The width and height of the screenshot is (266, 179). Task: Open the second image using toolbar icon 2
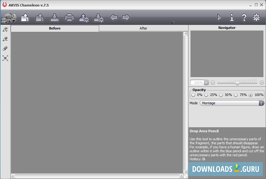click(39, 18)
